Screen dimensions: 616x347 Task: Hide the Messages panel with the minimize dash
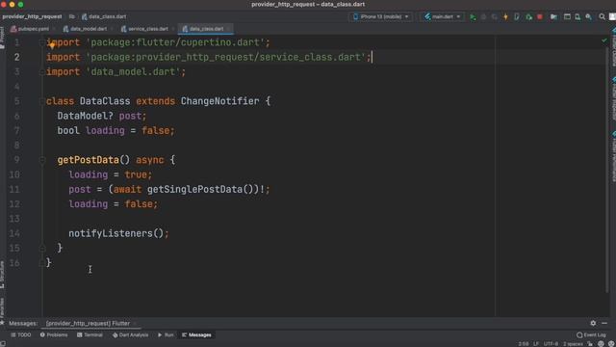(604, 323)
